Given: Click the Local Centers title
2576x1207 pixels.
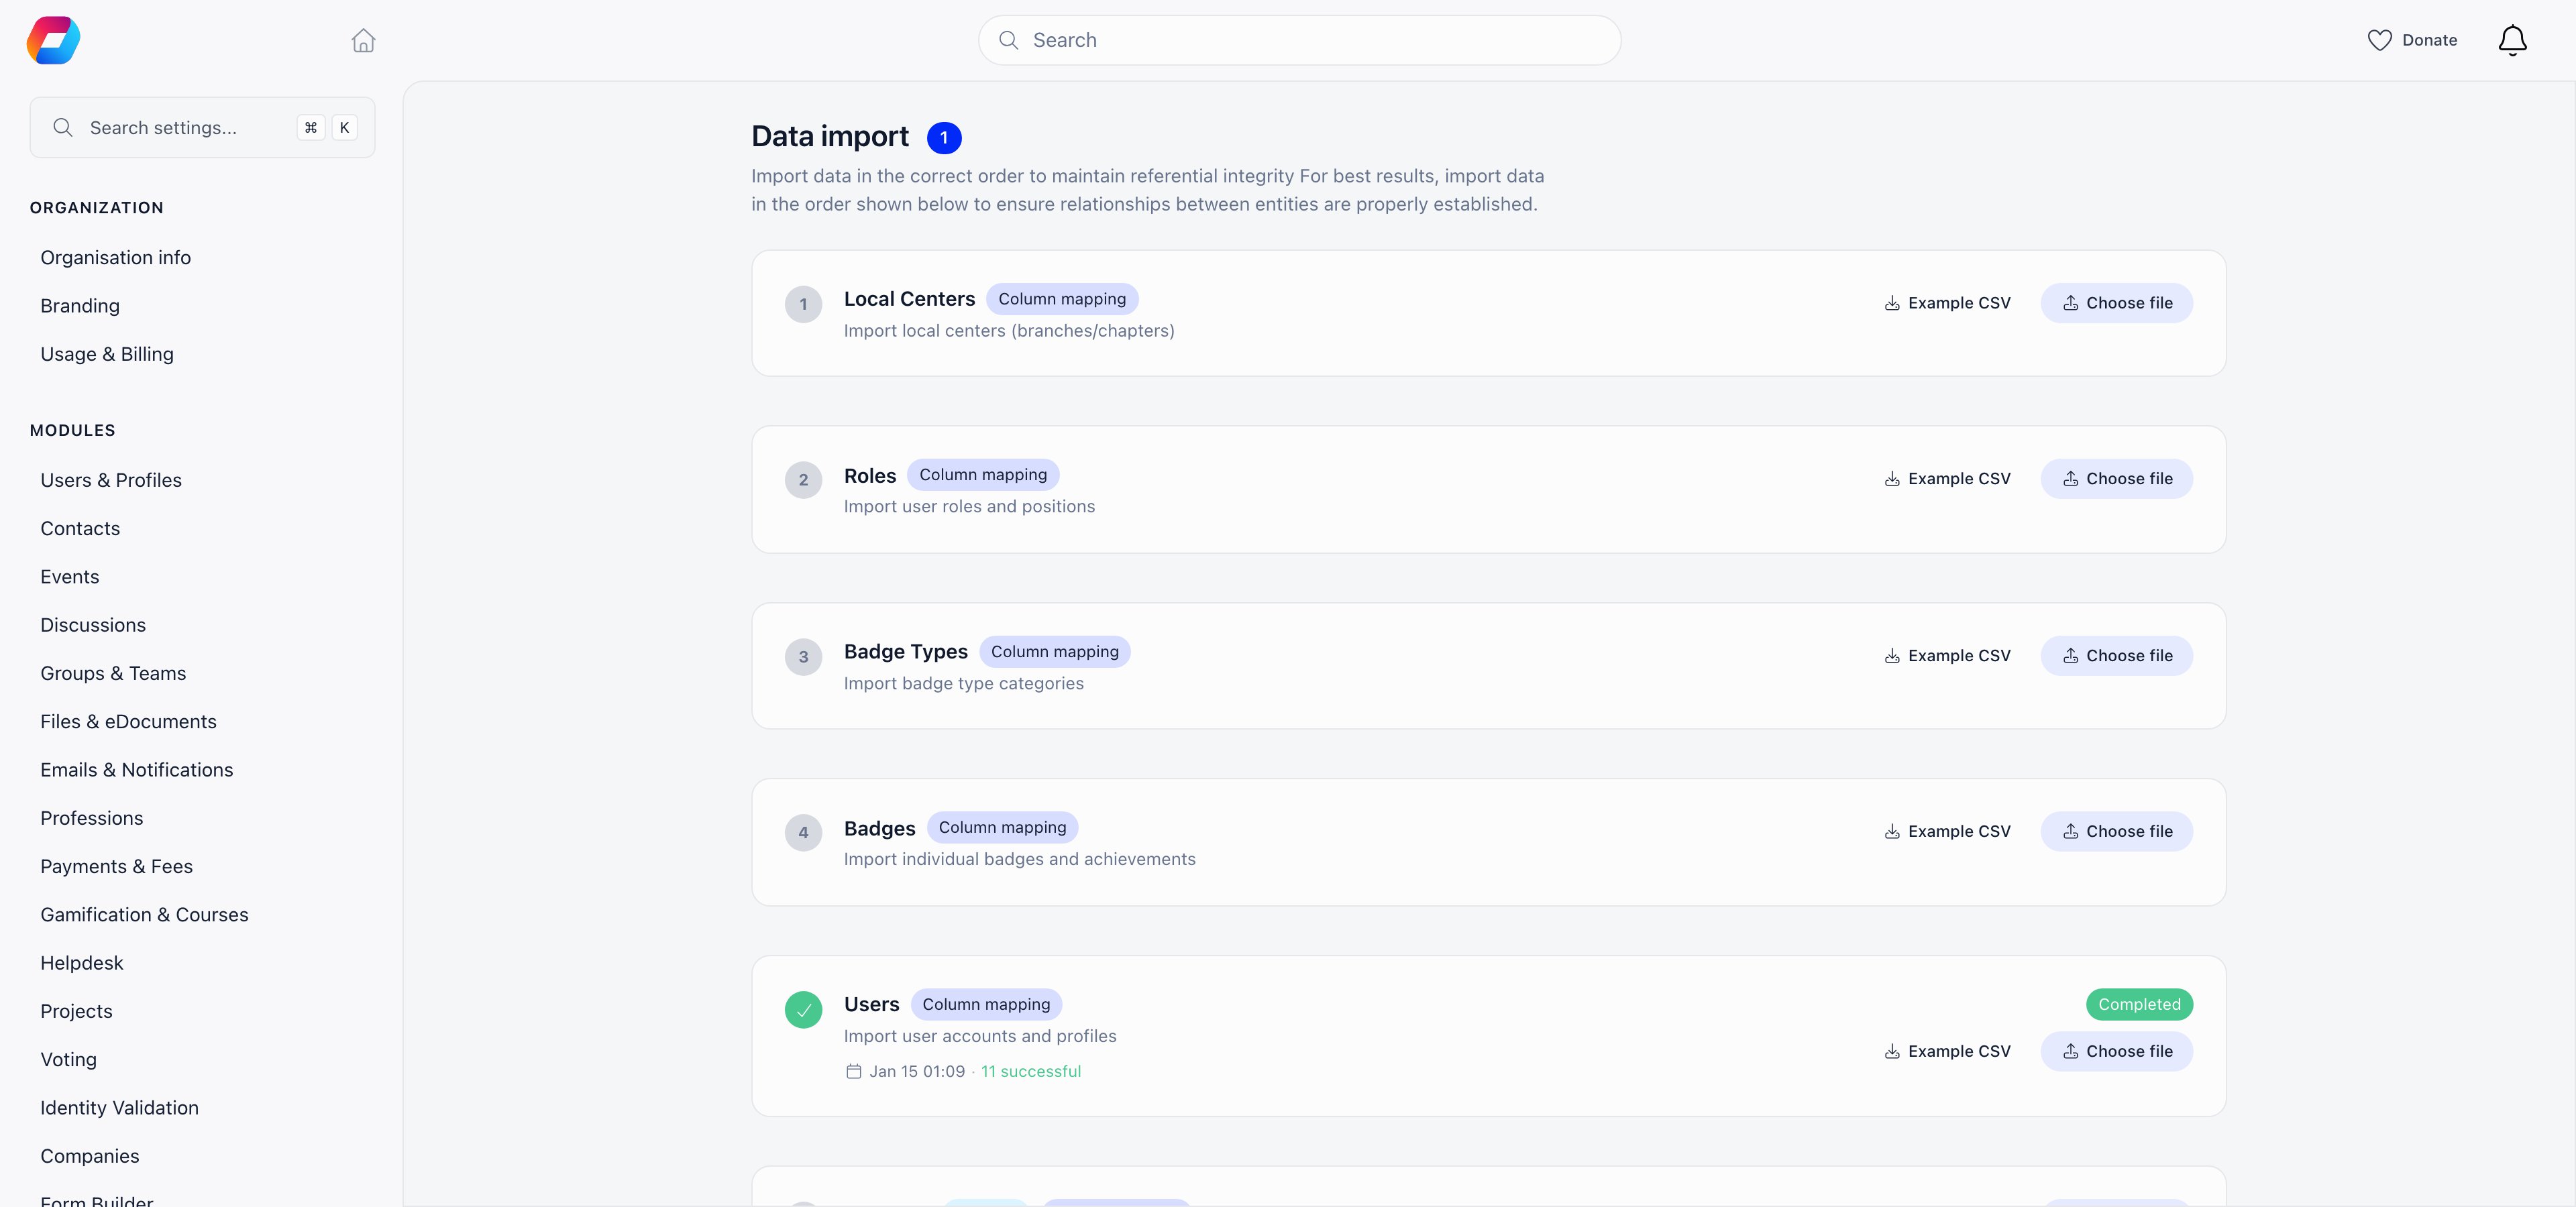Looking at the screenshot, I should (x=909, y=299).
